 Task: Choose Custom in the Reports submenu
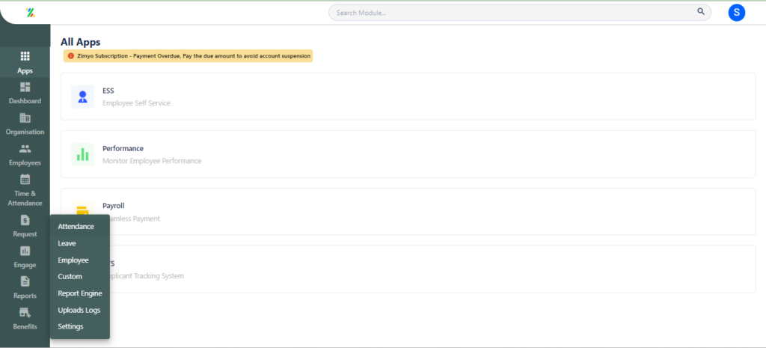tap(70, 277)
